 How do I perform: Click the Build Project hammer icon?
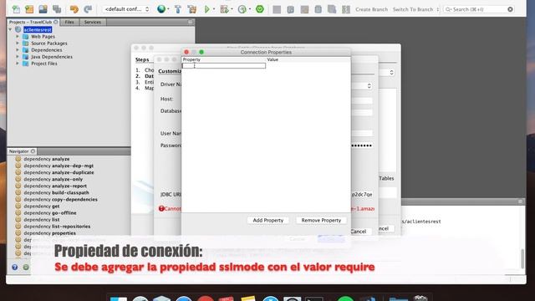(178, 9)
